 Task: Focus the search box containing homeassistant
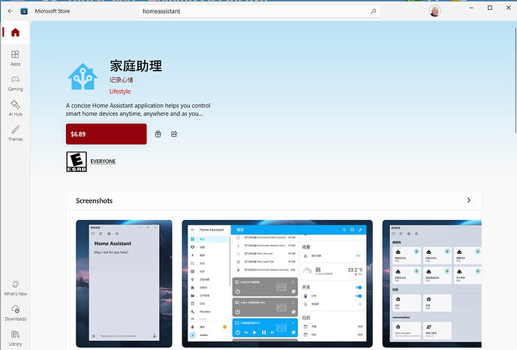[260, 11]
